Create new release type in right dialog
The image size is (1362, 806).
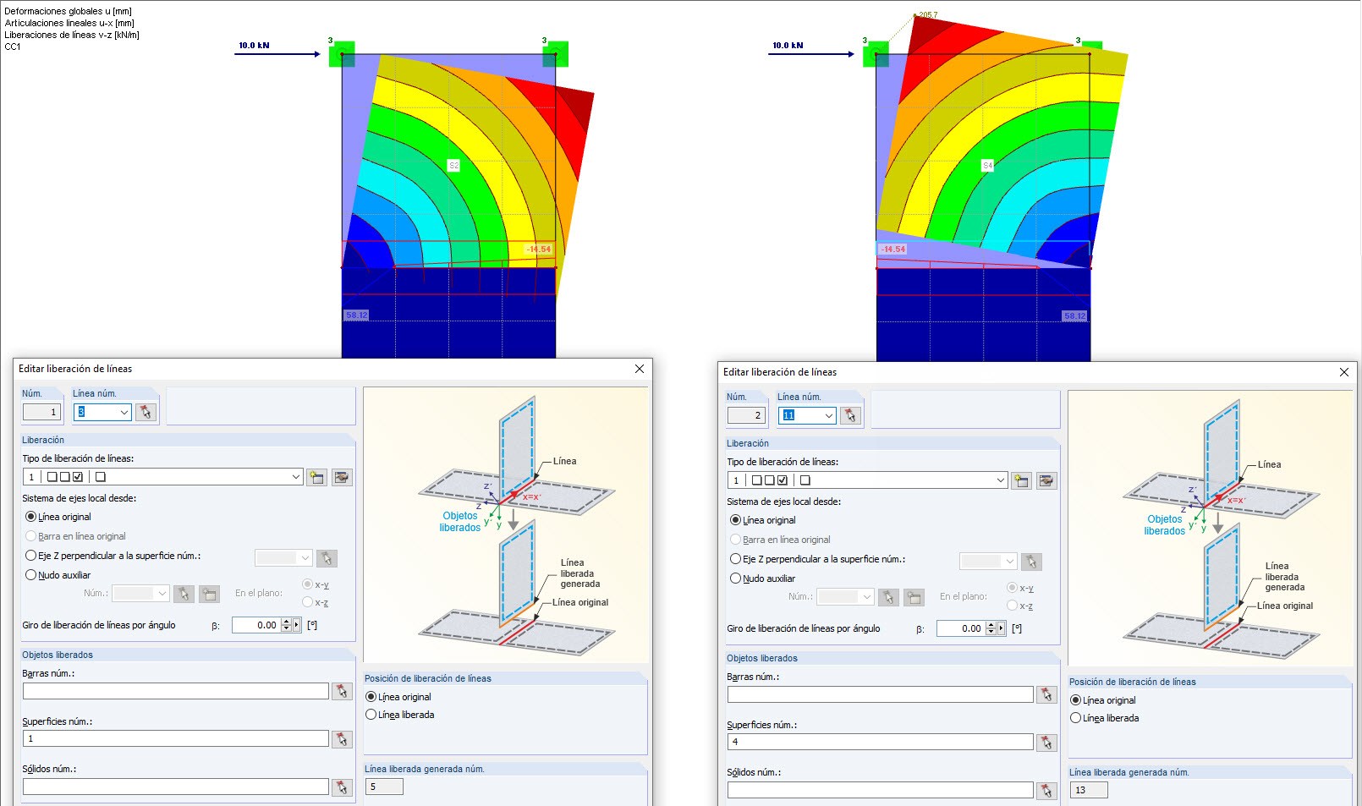(x=1022, y=480)
